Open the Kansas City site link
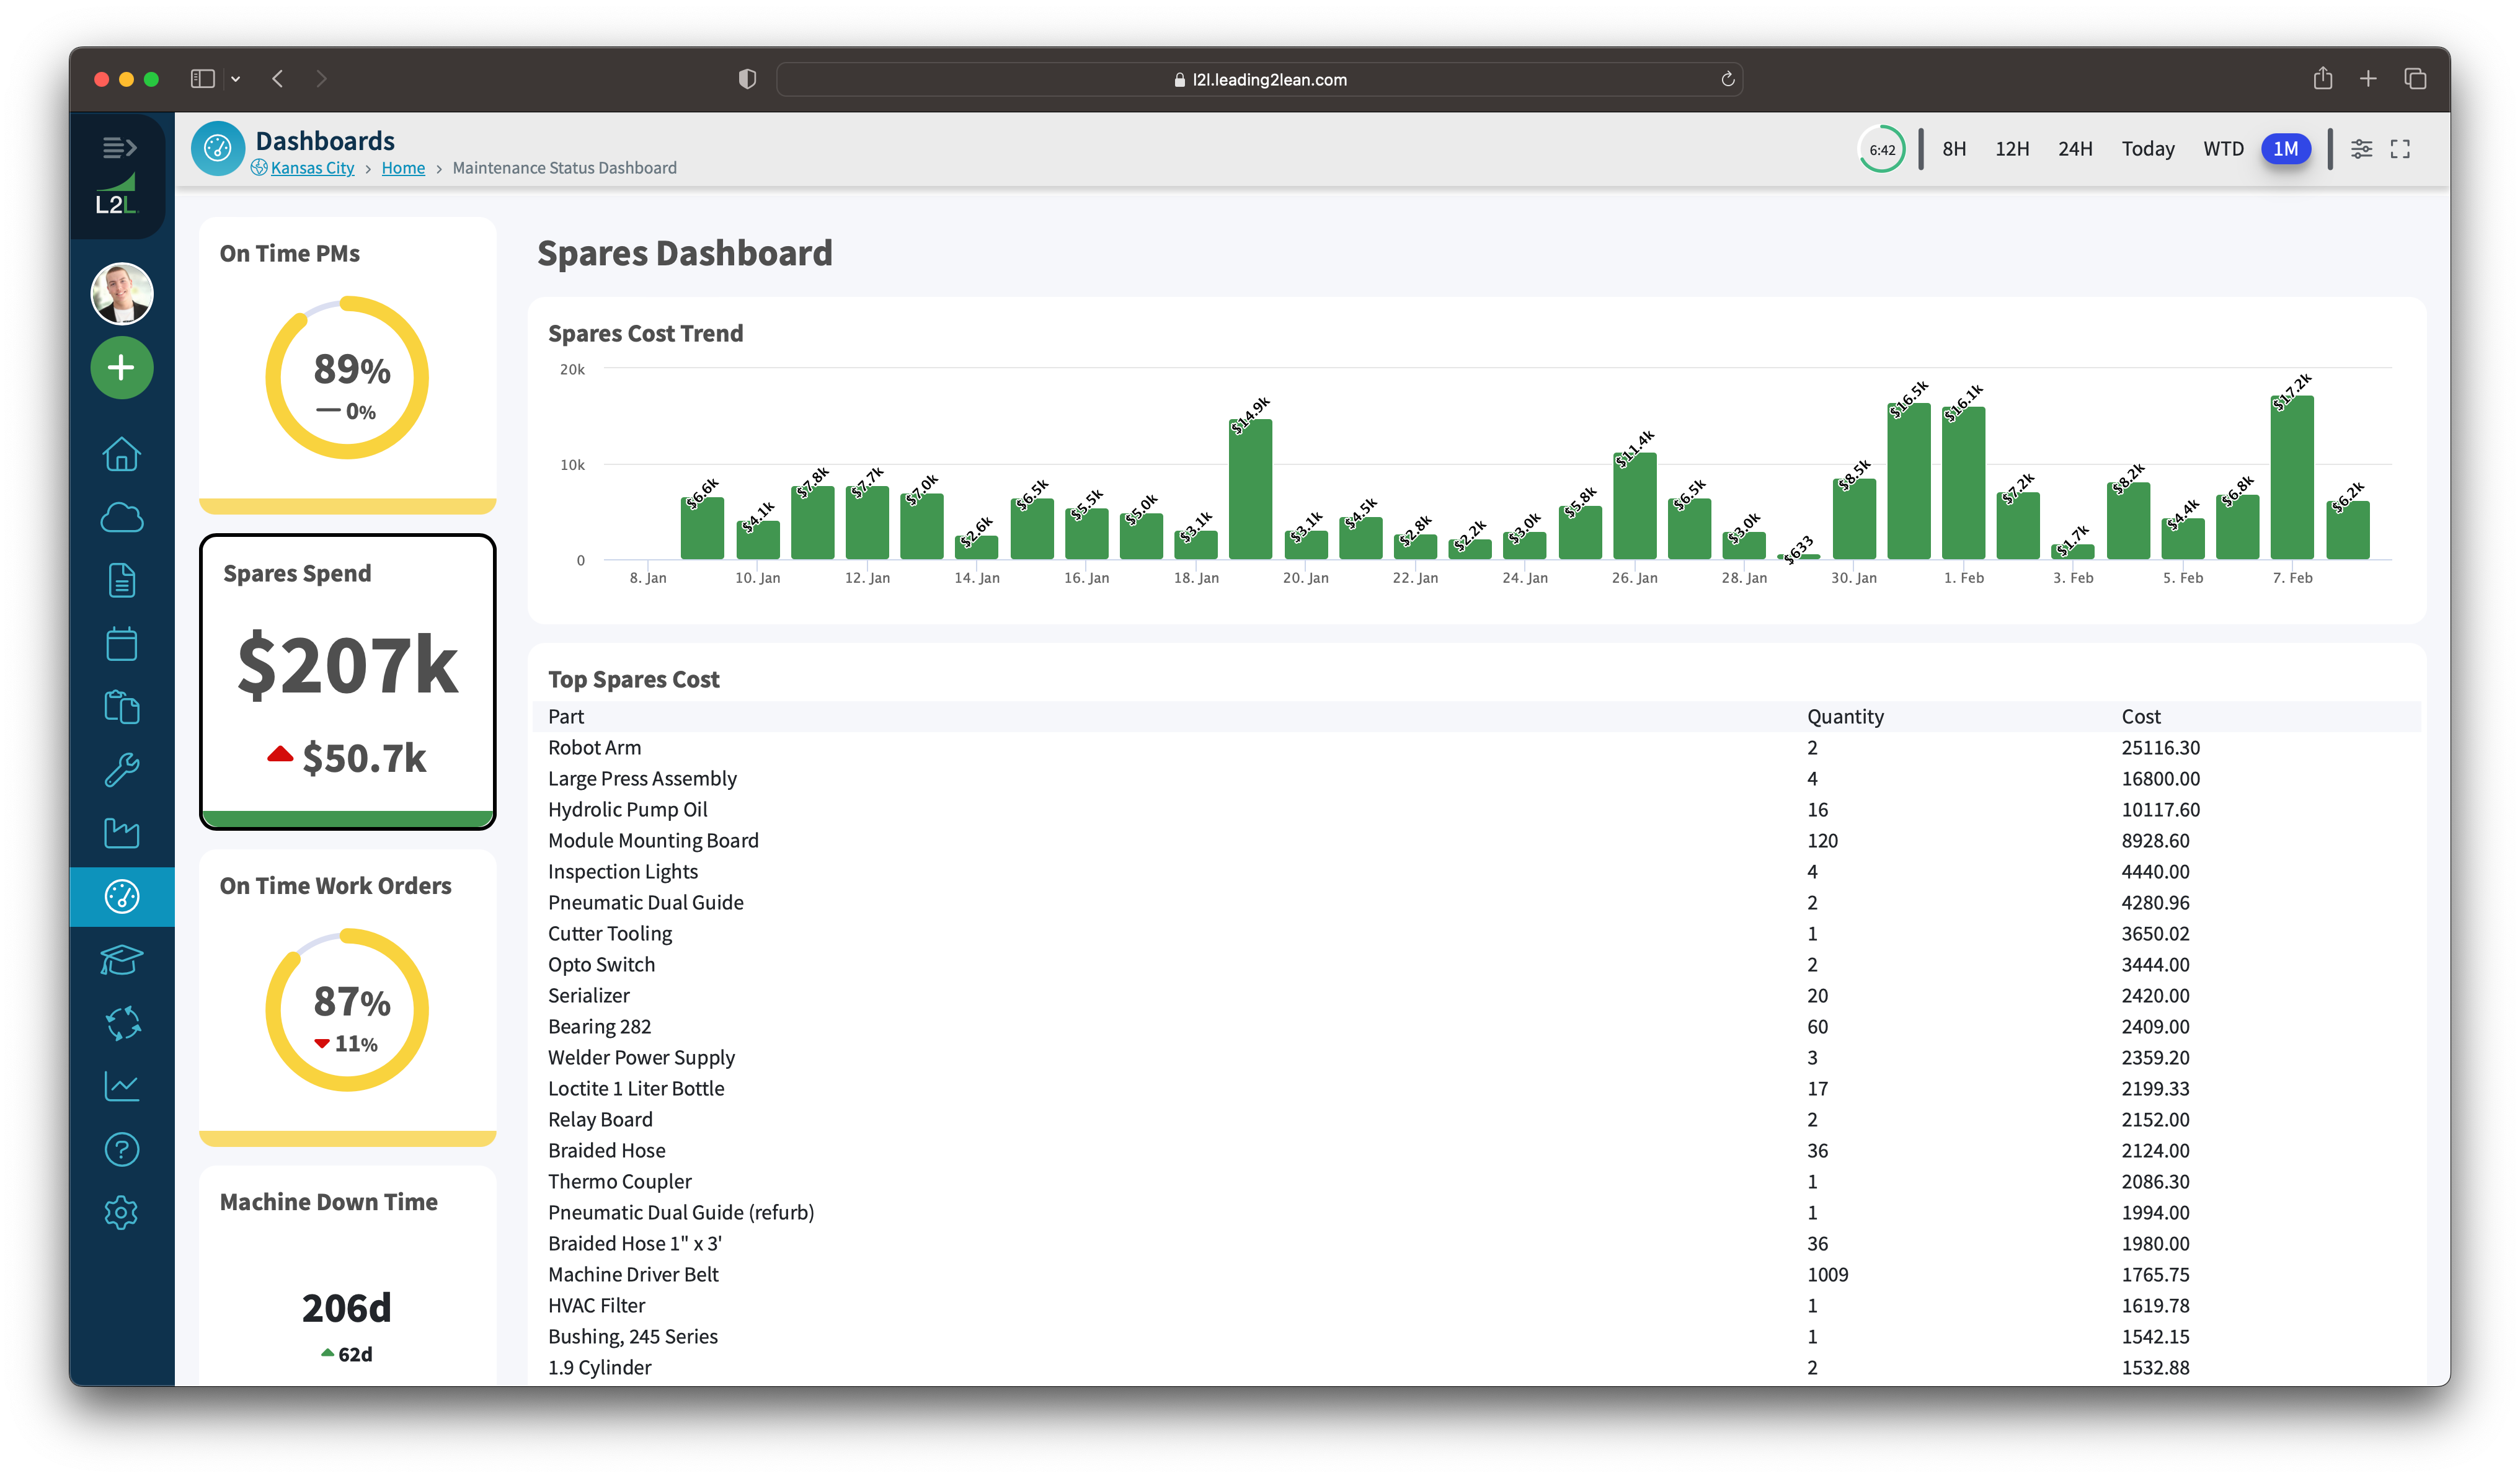2520x1478 pixels. [x=312, y=168]
